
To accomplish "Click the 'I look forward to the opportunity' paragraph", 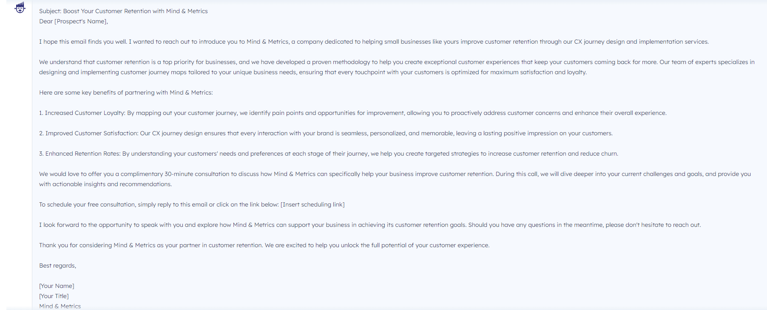I will click(370, 225).
